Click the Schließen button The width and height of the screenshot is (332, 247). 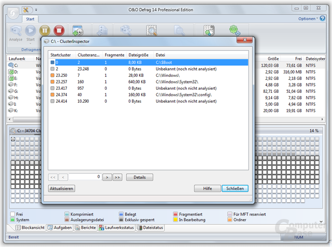click(235, 188)
